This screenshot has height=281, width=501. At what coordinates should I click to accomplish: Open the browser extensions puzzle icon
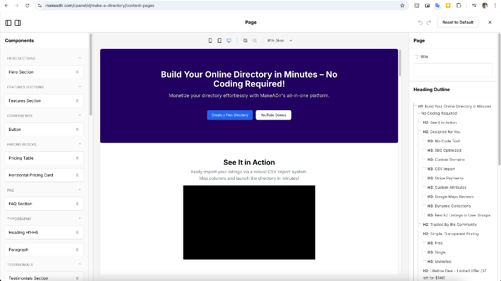[459, 6]
